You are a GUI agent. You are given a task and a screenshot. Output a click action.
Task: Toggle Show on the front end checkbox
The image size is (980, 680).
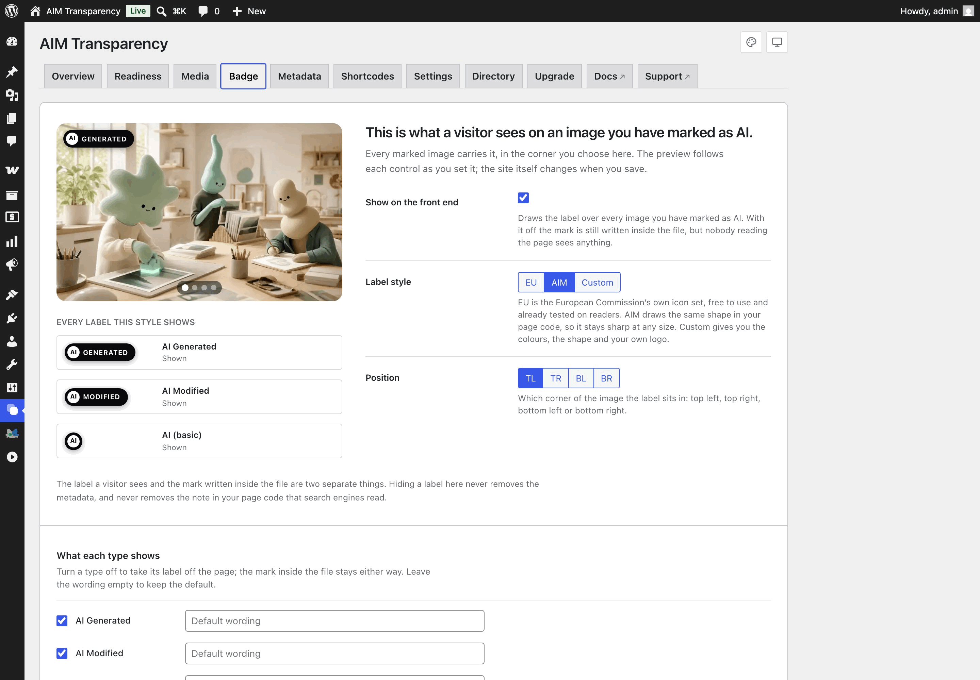pos(523,198)
